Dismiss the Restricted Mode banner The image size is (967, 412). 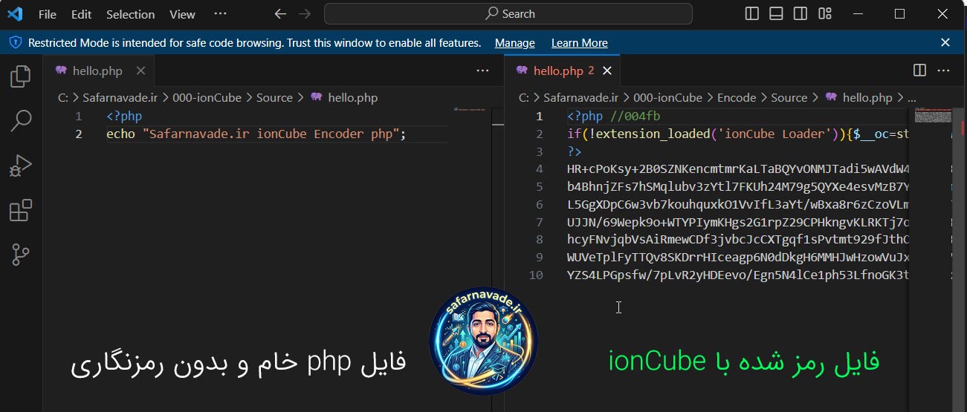(x=945, y=43)
